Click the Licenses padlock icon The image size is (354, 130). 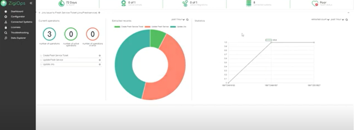6,27
